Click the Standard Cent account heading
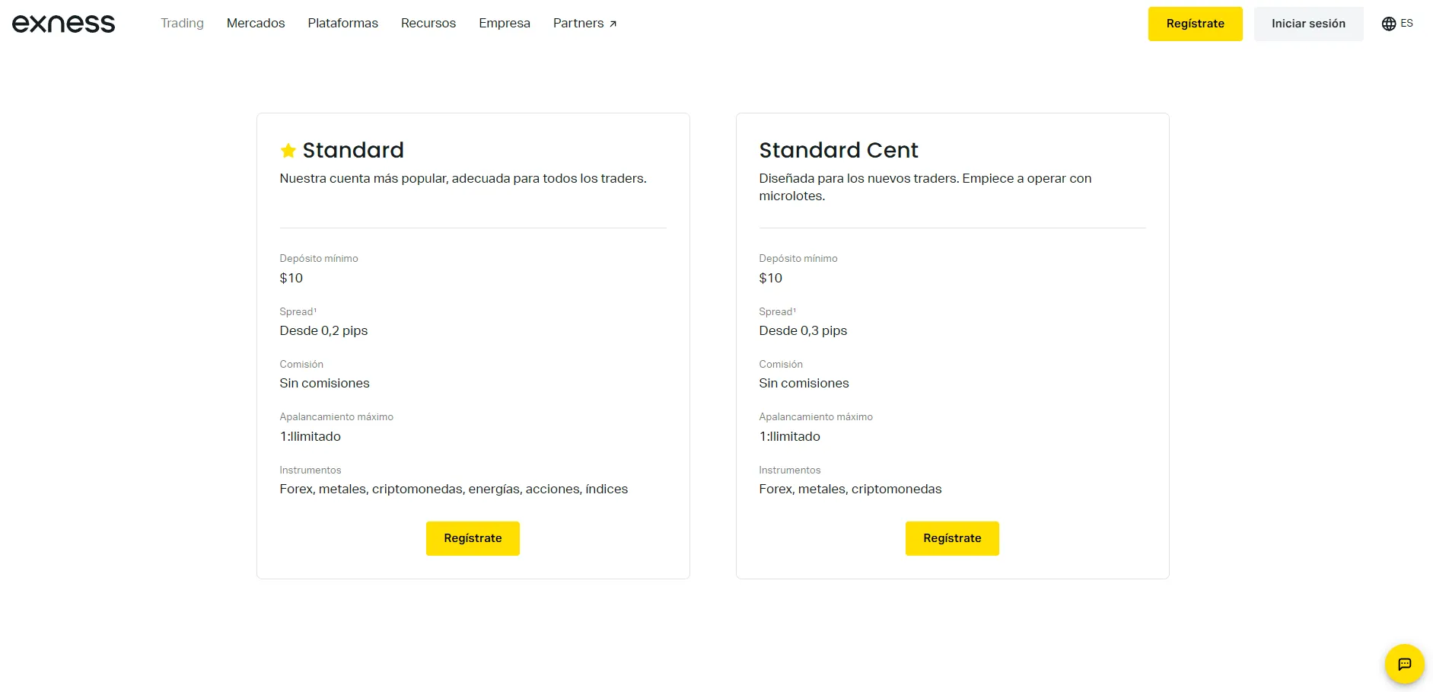The height and width of the screenshot is (692, 1433). pos(839,151)
